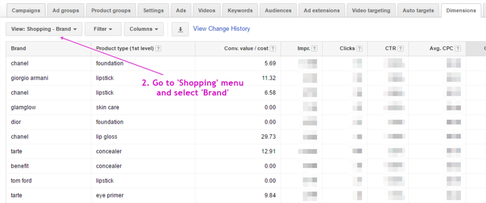Expand the Columns dropdown
This screenshot has height=203, width=486.
pos(144,29)
